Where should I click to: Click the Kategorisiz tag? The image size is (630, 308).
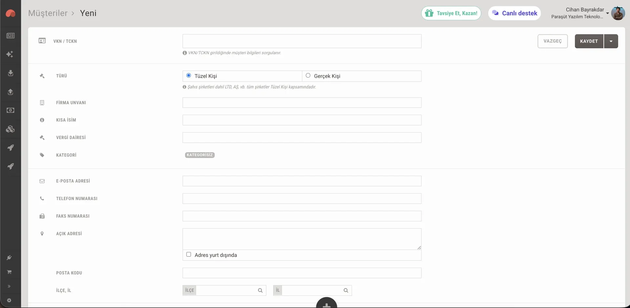[200, 155]
